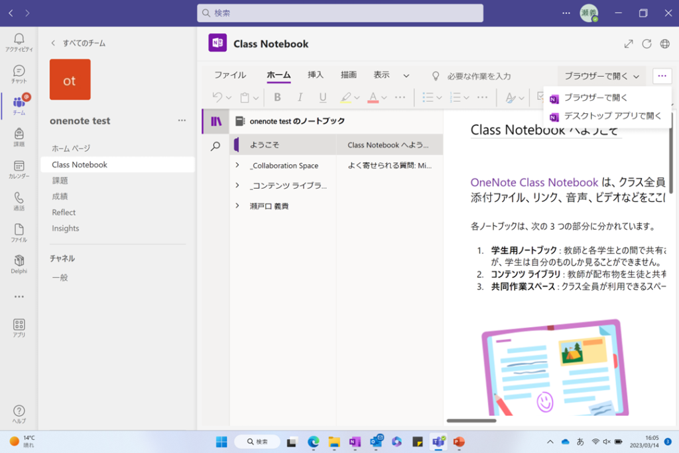Apply italic formatting
The image size is (679, 453).
[300, 97]
